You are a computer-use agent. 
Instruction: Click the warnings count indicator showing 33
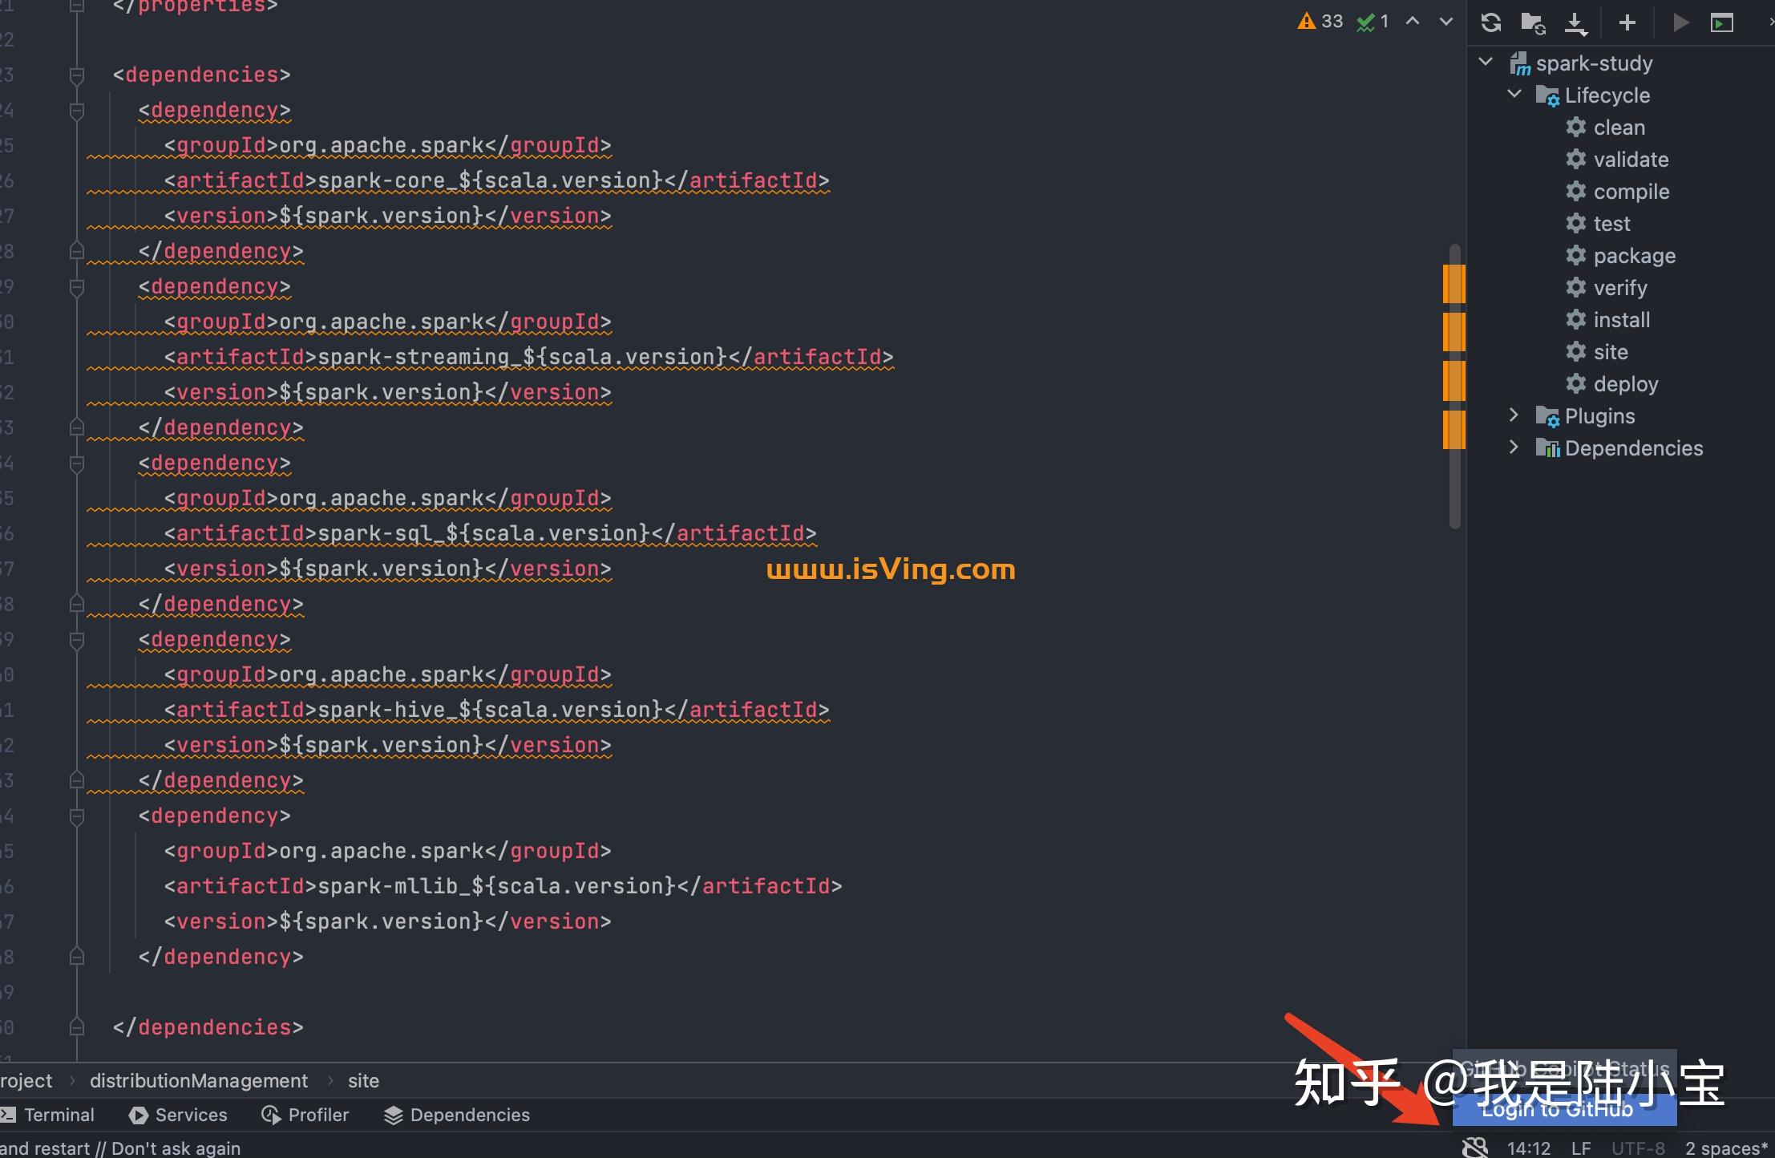pyautogui.click(x=1320, y=22)
